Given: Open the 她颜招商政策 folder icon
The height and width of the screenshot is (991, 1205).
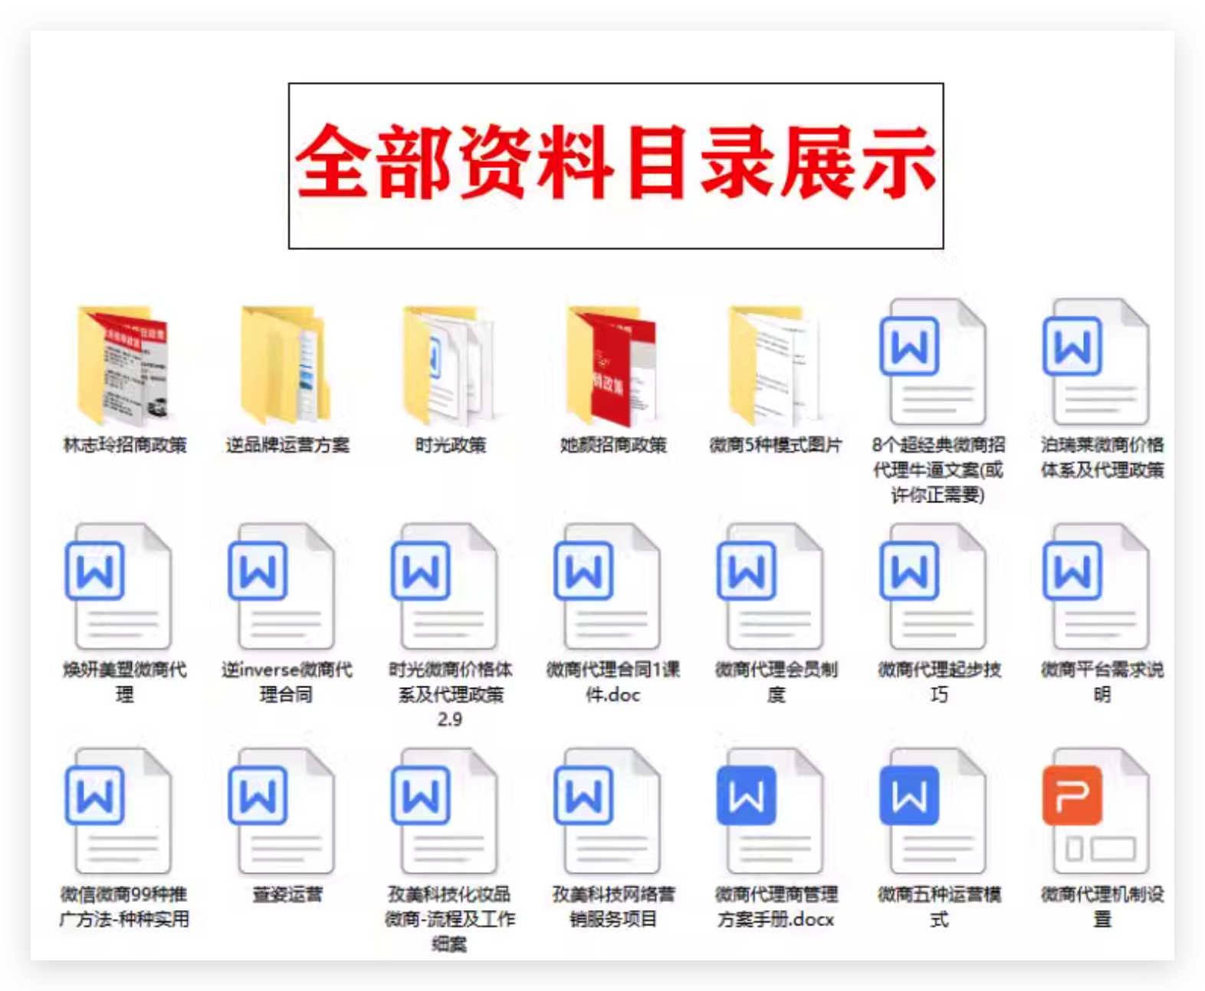Looking at the screenshot, I should click(612, 365).
